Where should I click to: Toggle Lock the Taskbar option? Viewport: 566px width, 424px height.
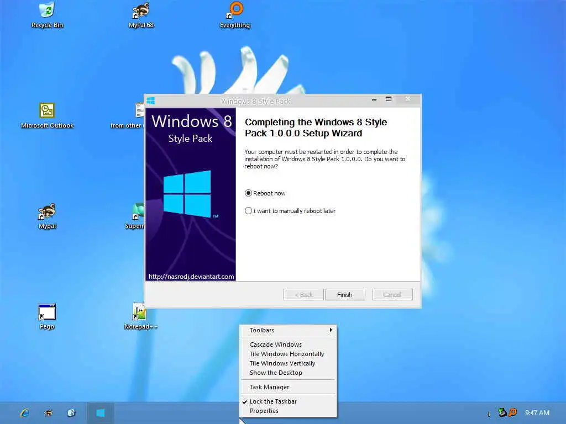(288, 401)
